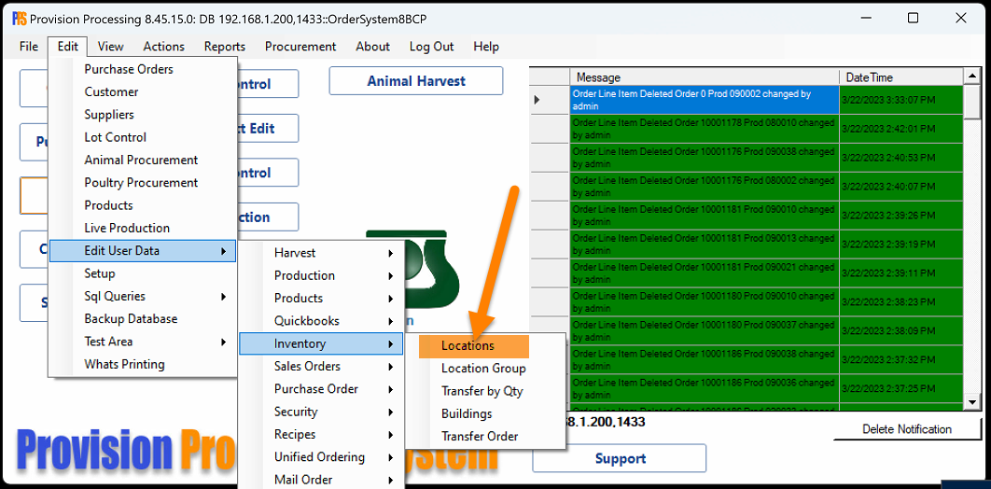
Task: Select message Order 10001176 Prod 090038
Action: pos(705,158)
